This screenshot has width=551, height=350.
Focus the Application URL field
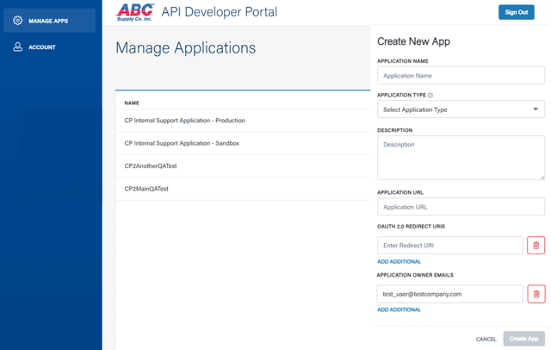[461, 207]
